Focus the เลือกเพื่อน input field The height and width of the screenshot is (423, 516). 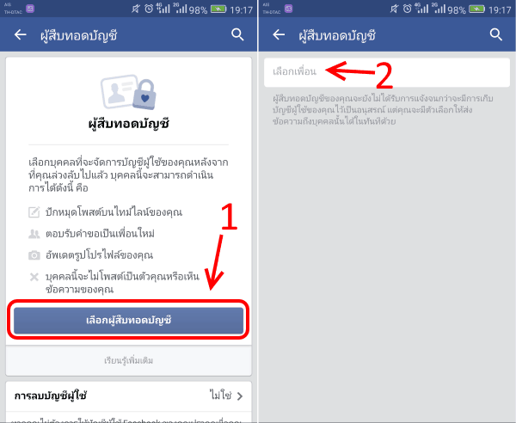(x=387, y=72)
